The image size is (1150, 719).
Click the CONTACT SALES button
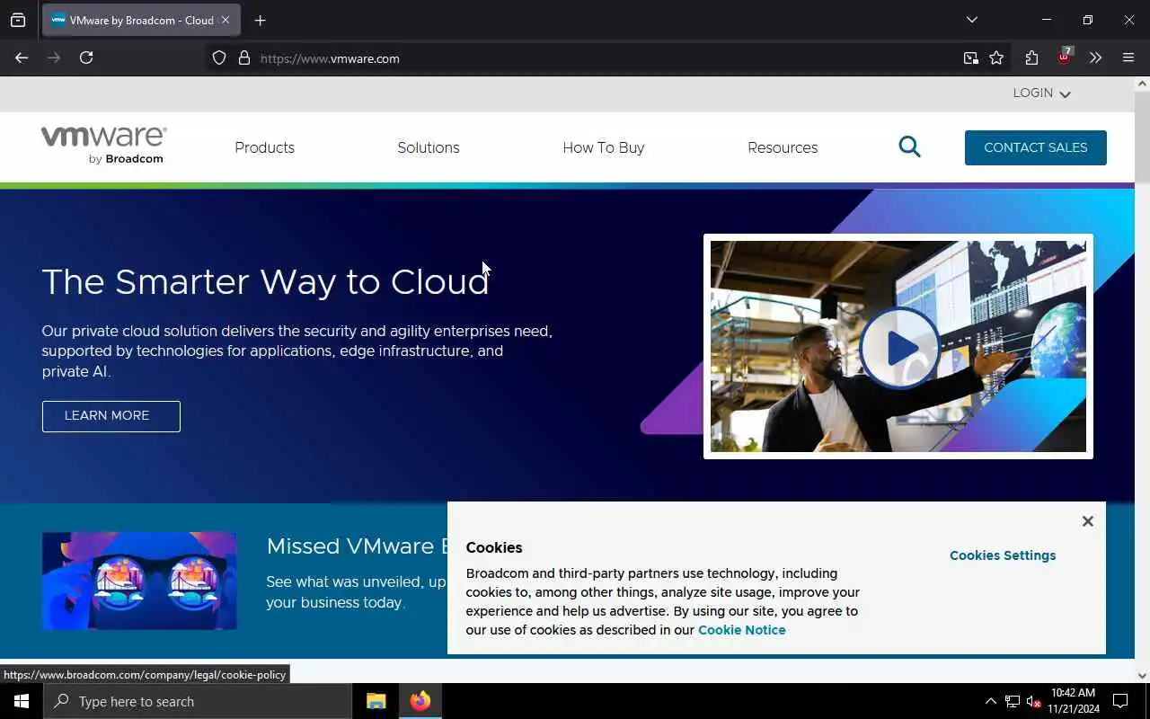click(x=1036, y=147)
